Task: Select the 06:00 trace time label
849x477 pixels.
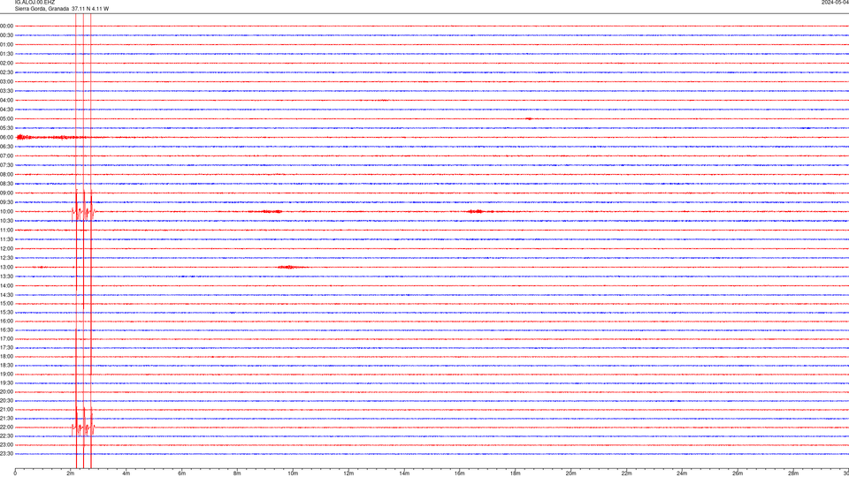Action: 6,138
